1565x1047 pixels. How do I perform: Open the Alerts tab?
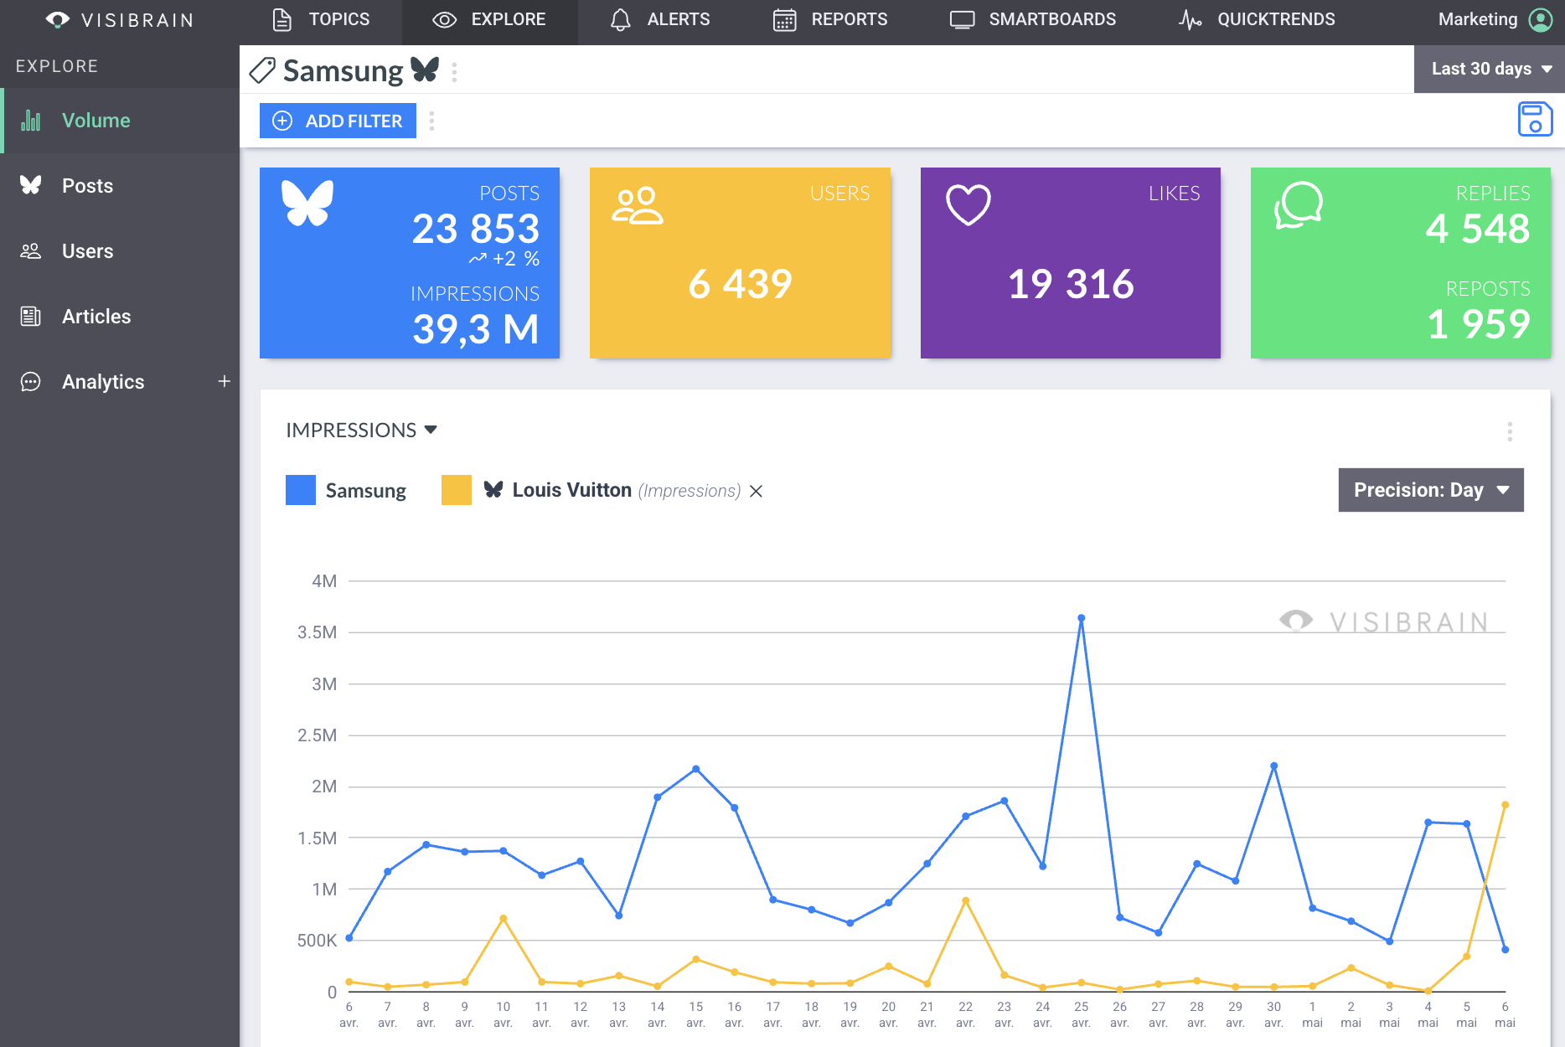point(660,19)
